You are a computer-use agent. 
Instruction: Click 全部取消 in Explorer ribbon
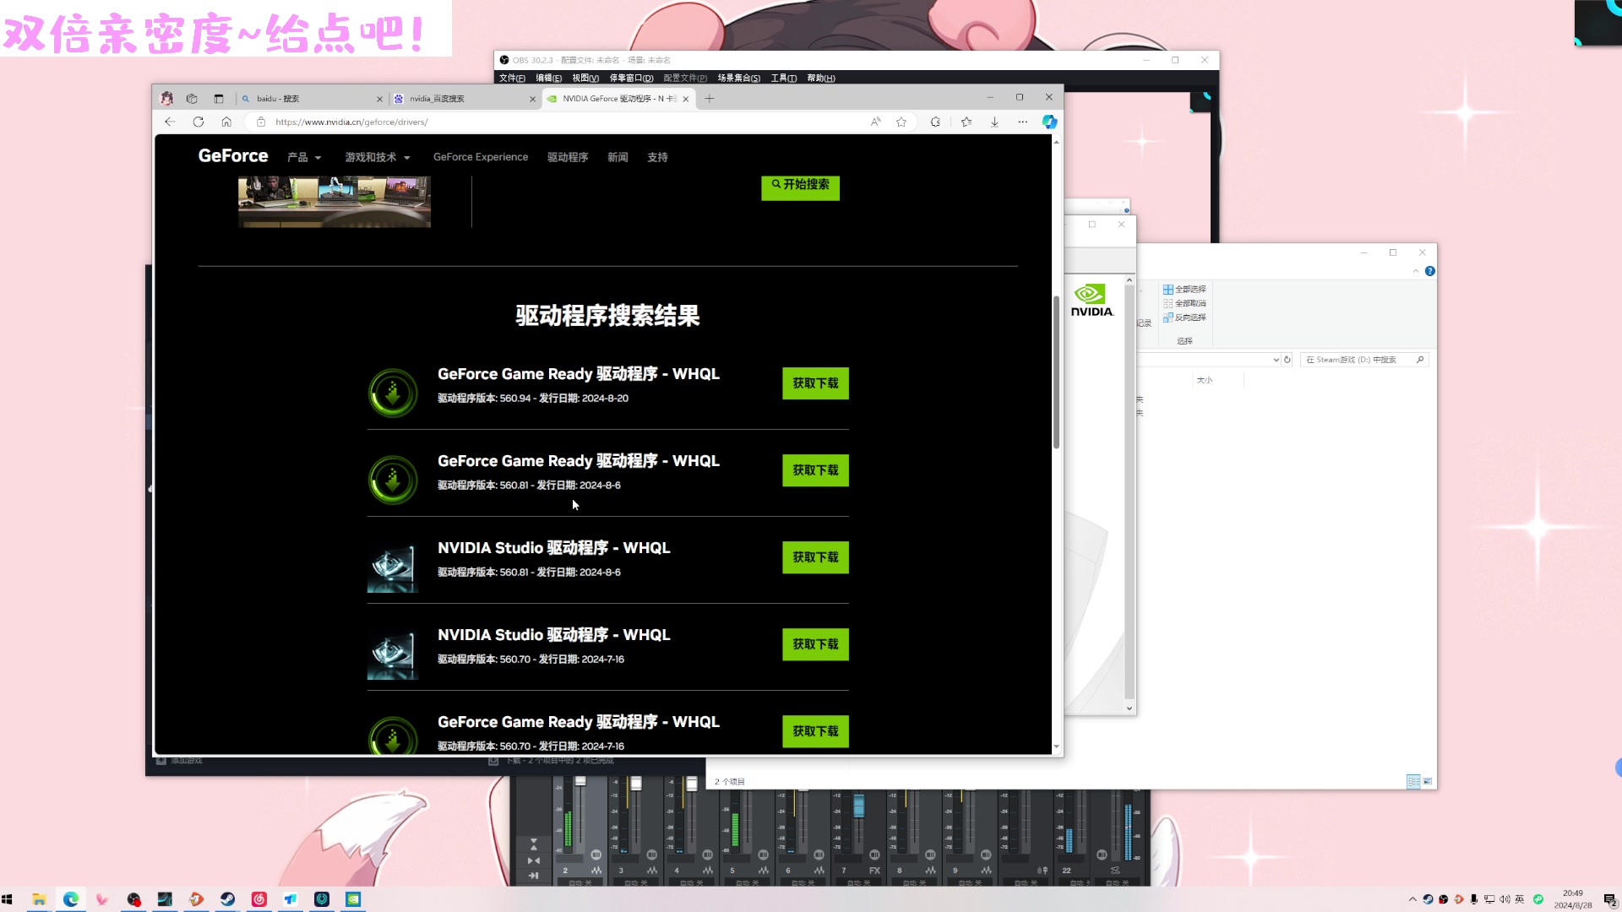[1184, 303]
